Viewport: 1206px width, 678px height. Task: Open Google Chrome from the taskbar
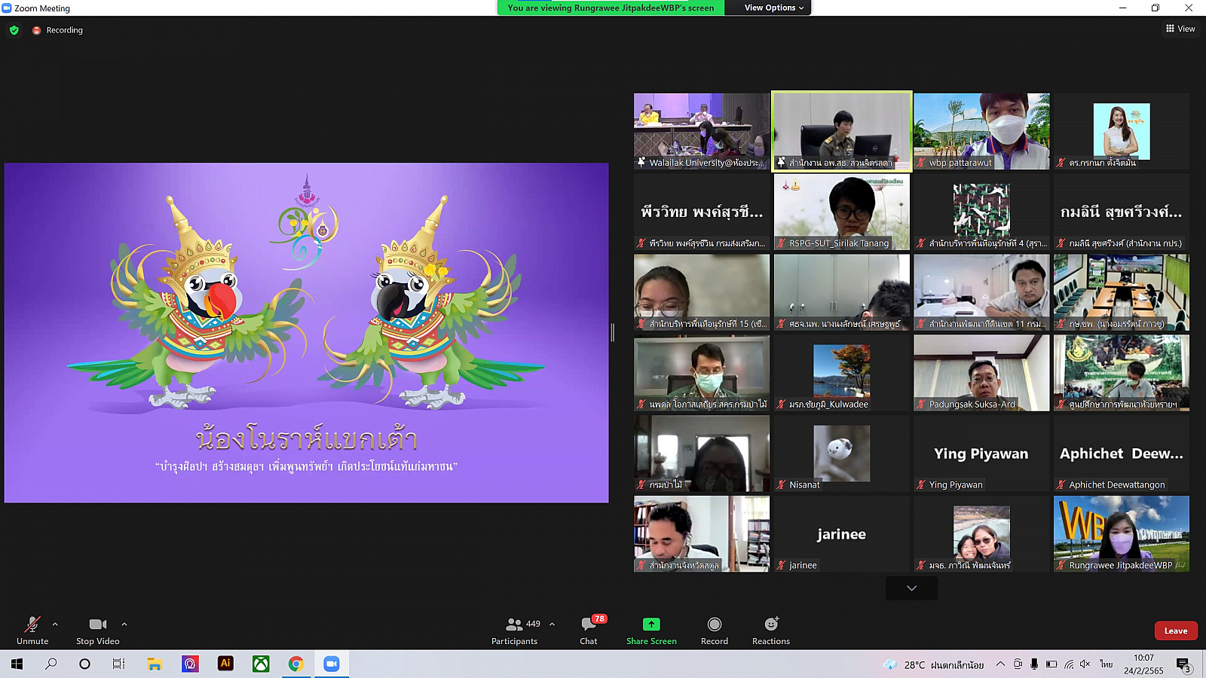[296, 664]
